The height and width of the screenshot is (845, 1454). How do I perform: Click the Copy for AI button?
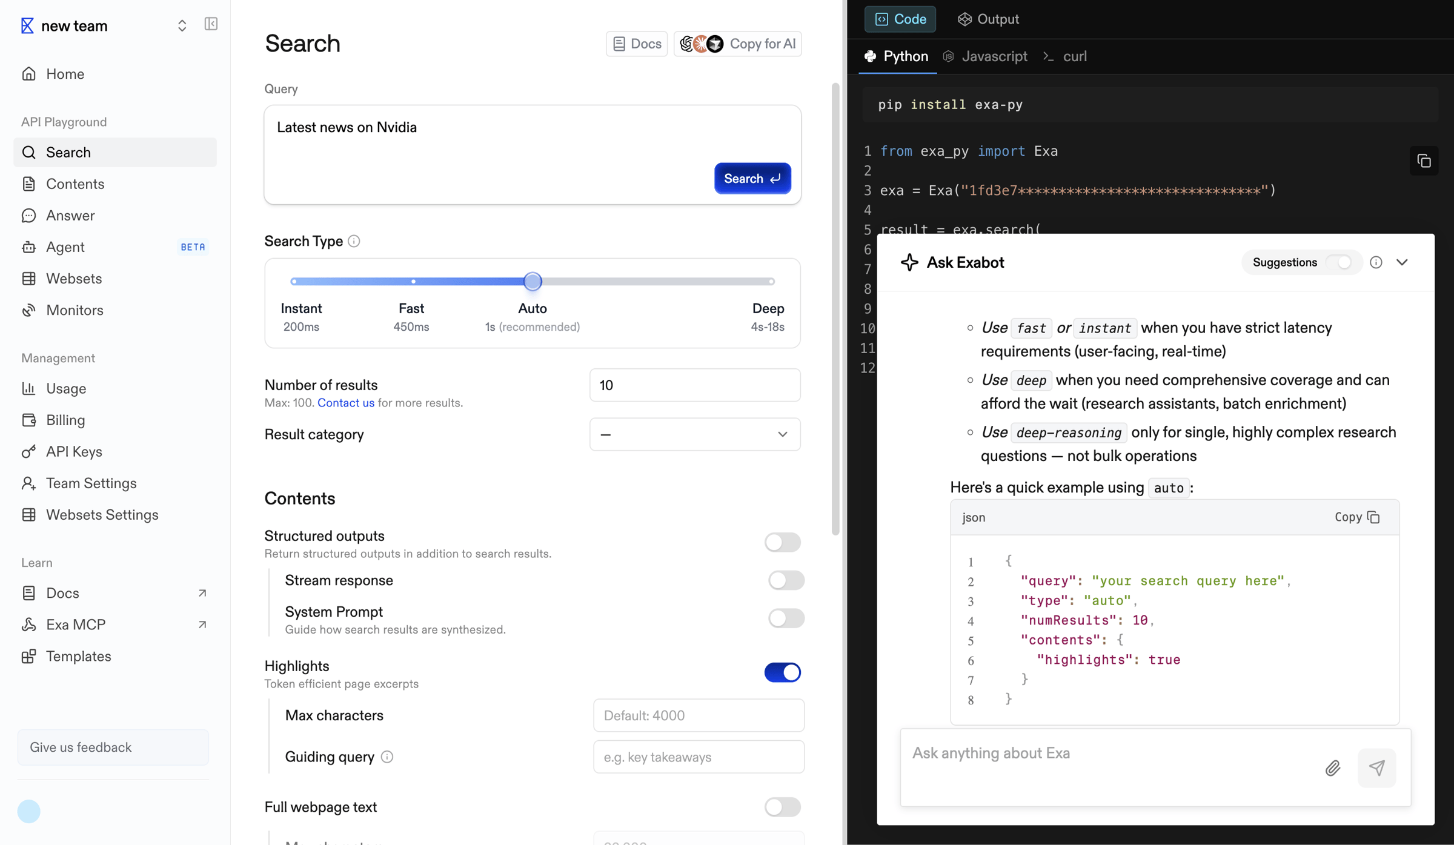(x=737, y=44)
